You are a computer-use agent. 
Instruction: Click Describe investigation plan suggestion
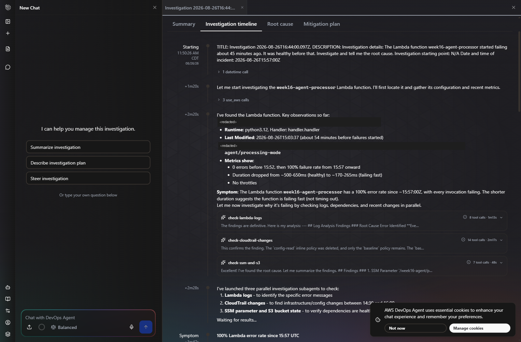(x=88, y=163)
